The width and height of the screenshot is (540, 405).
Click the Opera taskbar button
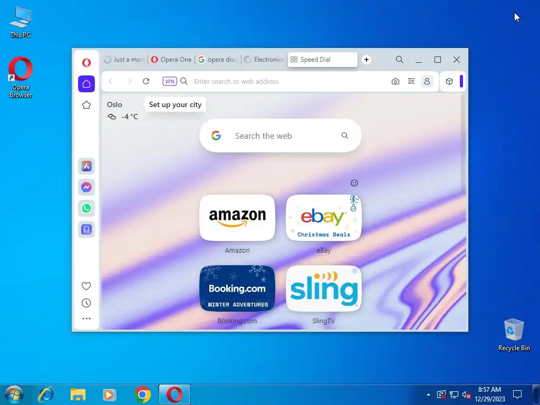(174, 394)
